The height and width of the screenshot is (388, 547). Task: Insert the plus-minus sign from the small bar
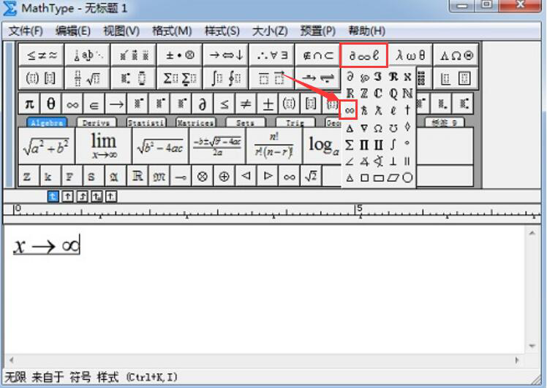point(268,104)
